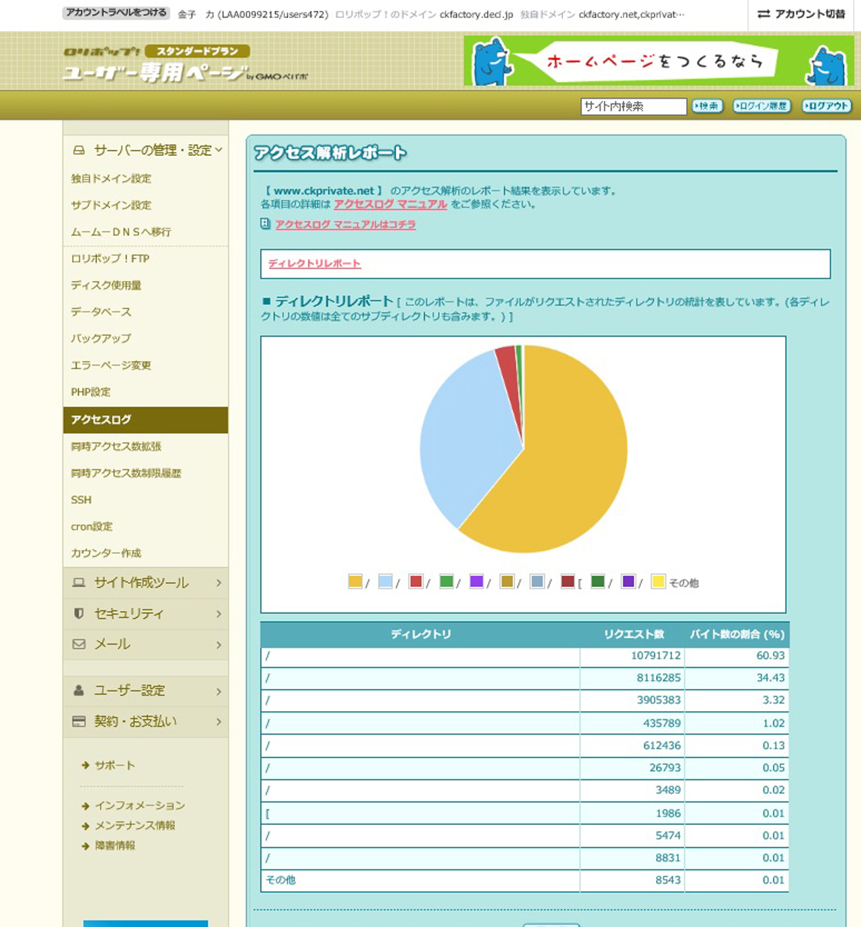The height and width of the screenshot is (927, 861).
Task: Click the document icon beside manual link
Action: click(x=266, y=224)
